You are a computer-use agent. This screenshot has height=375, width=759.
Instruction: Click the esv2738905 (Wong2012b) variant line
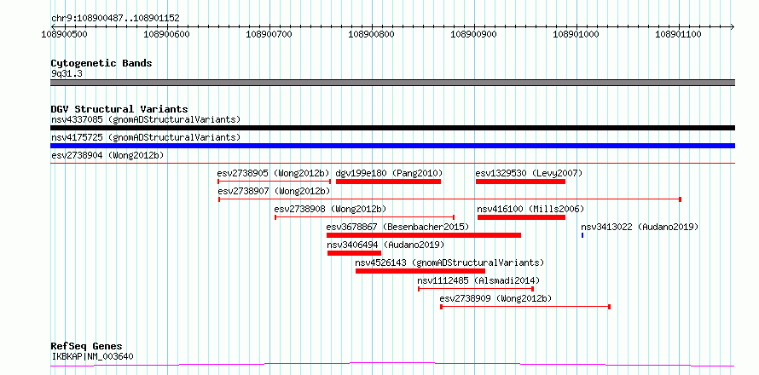click(x=275, y=182)
